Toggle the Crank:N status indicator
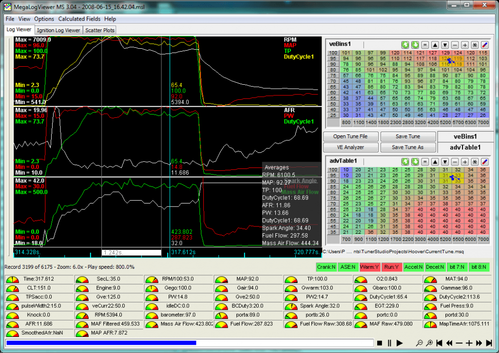 point(326,267)
